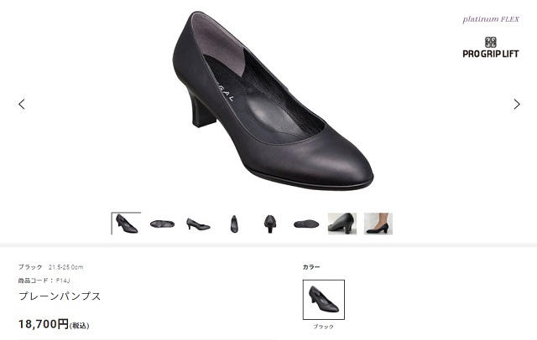Click the 21.5-25.0cm size range text

point(65,267)
